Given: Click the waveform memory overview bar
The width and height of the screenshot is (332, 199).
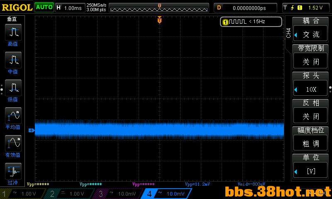Looking at the screenshot, I should pos(159,8).
